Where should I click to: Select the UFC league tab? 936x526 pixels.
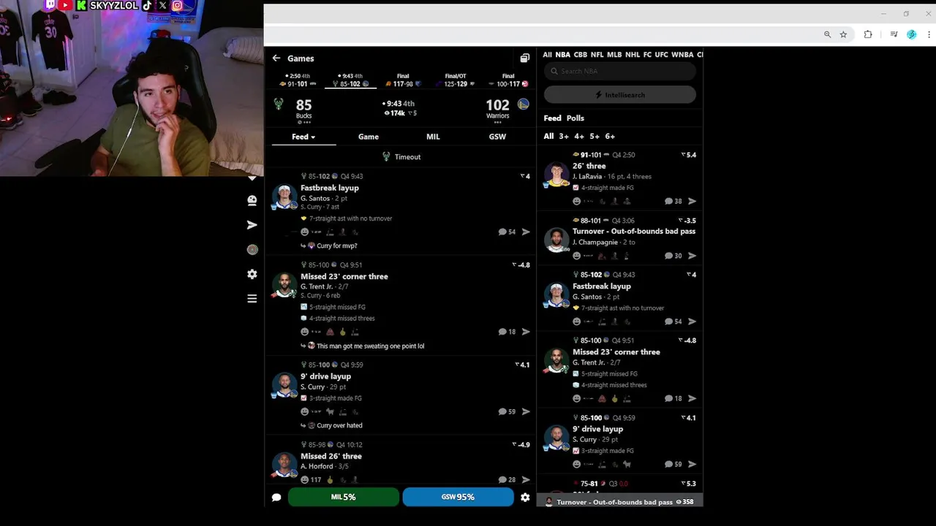(662, 55)
